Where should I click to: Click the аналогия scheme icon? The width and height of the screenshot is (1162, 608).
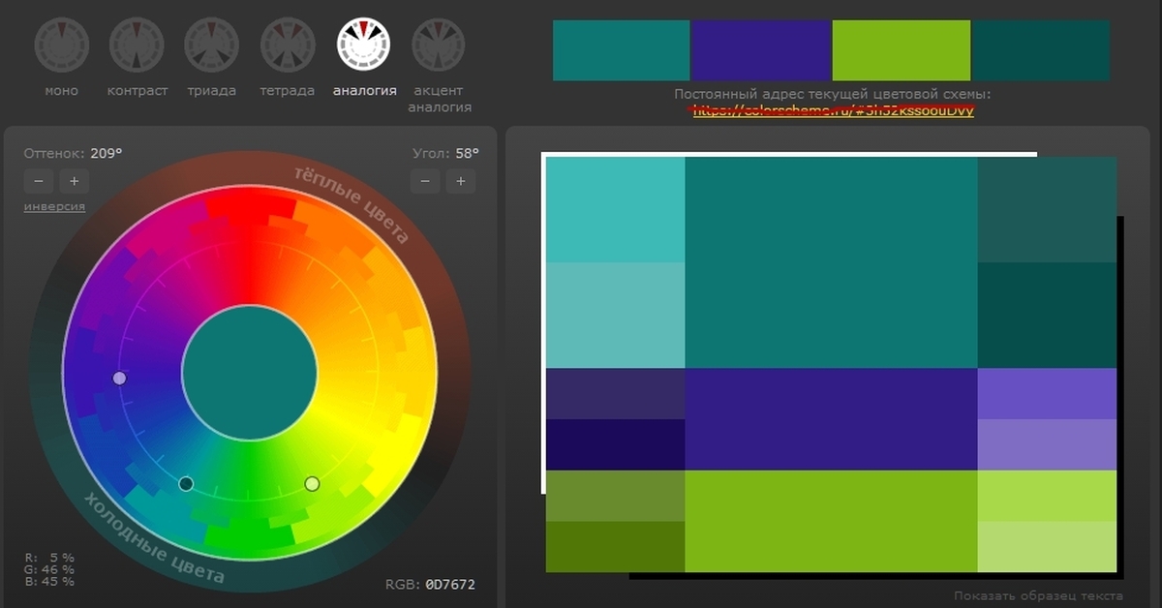tap(363, 45)
